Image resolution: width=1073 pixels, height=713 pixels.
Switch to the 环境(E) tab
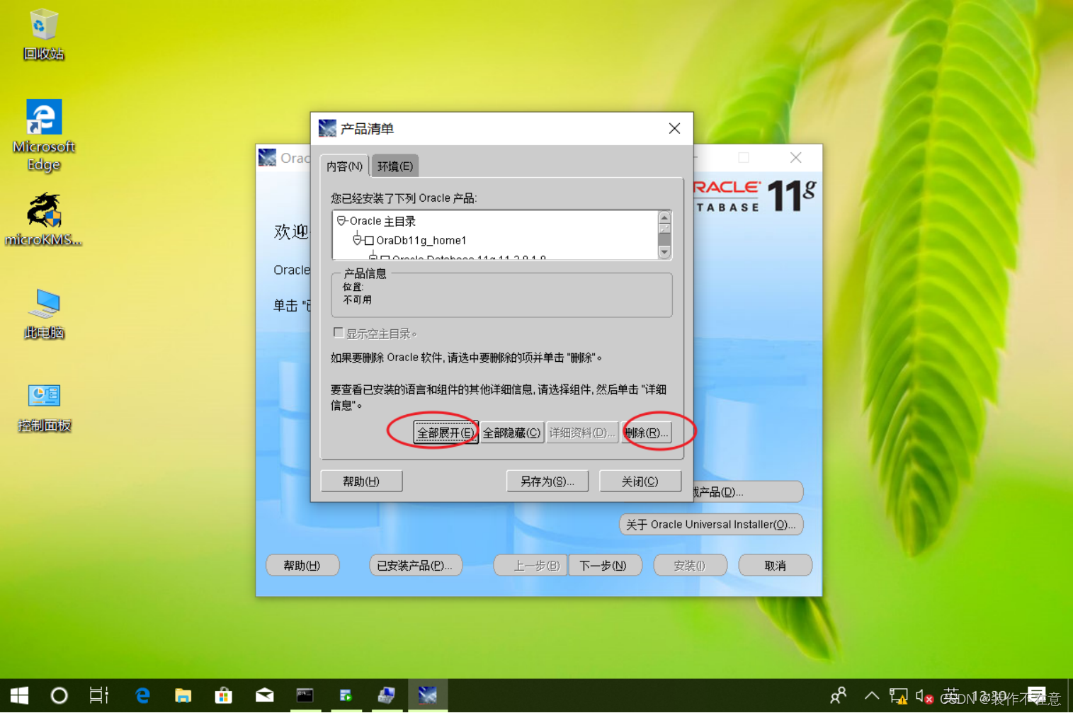tap(395, 166)
